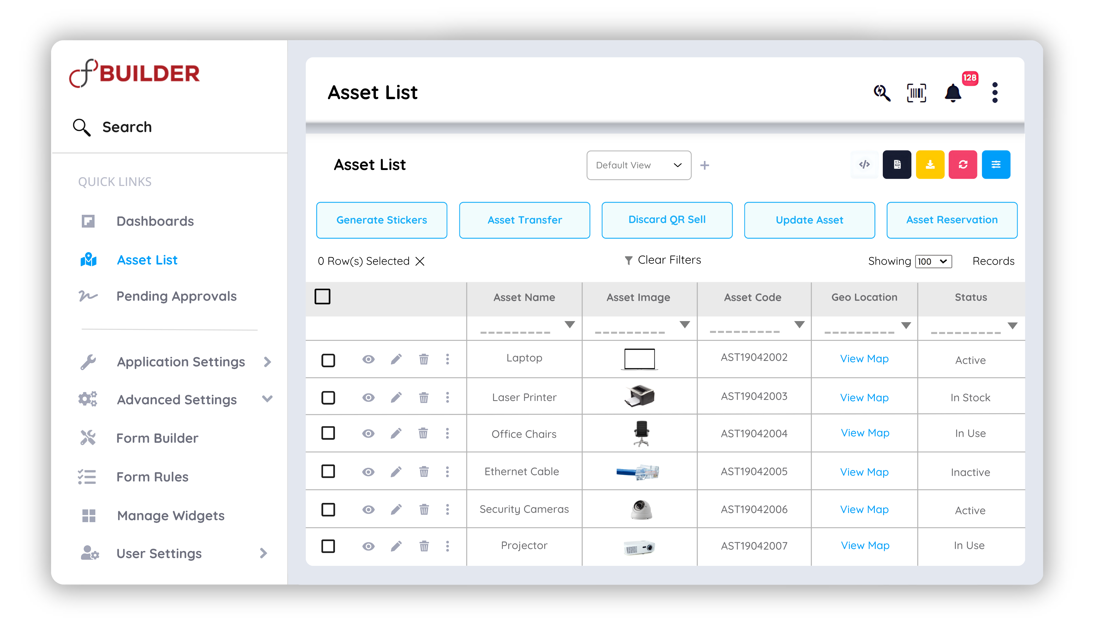The height and width of the screenshot is (618, 1099).
Task: Click the red refresh icon button
Action: point(963,165)
